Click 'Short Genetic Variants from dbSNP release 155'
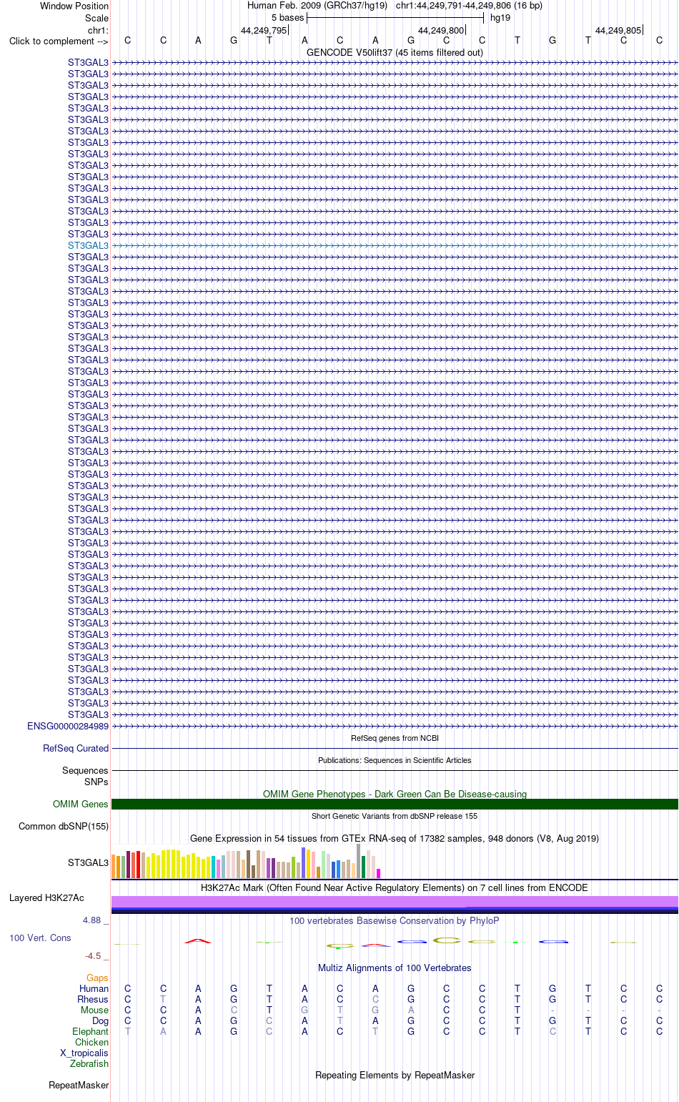The height and width of the screenshot is (1102, 679). click(395, 816)
